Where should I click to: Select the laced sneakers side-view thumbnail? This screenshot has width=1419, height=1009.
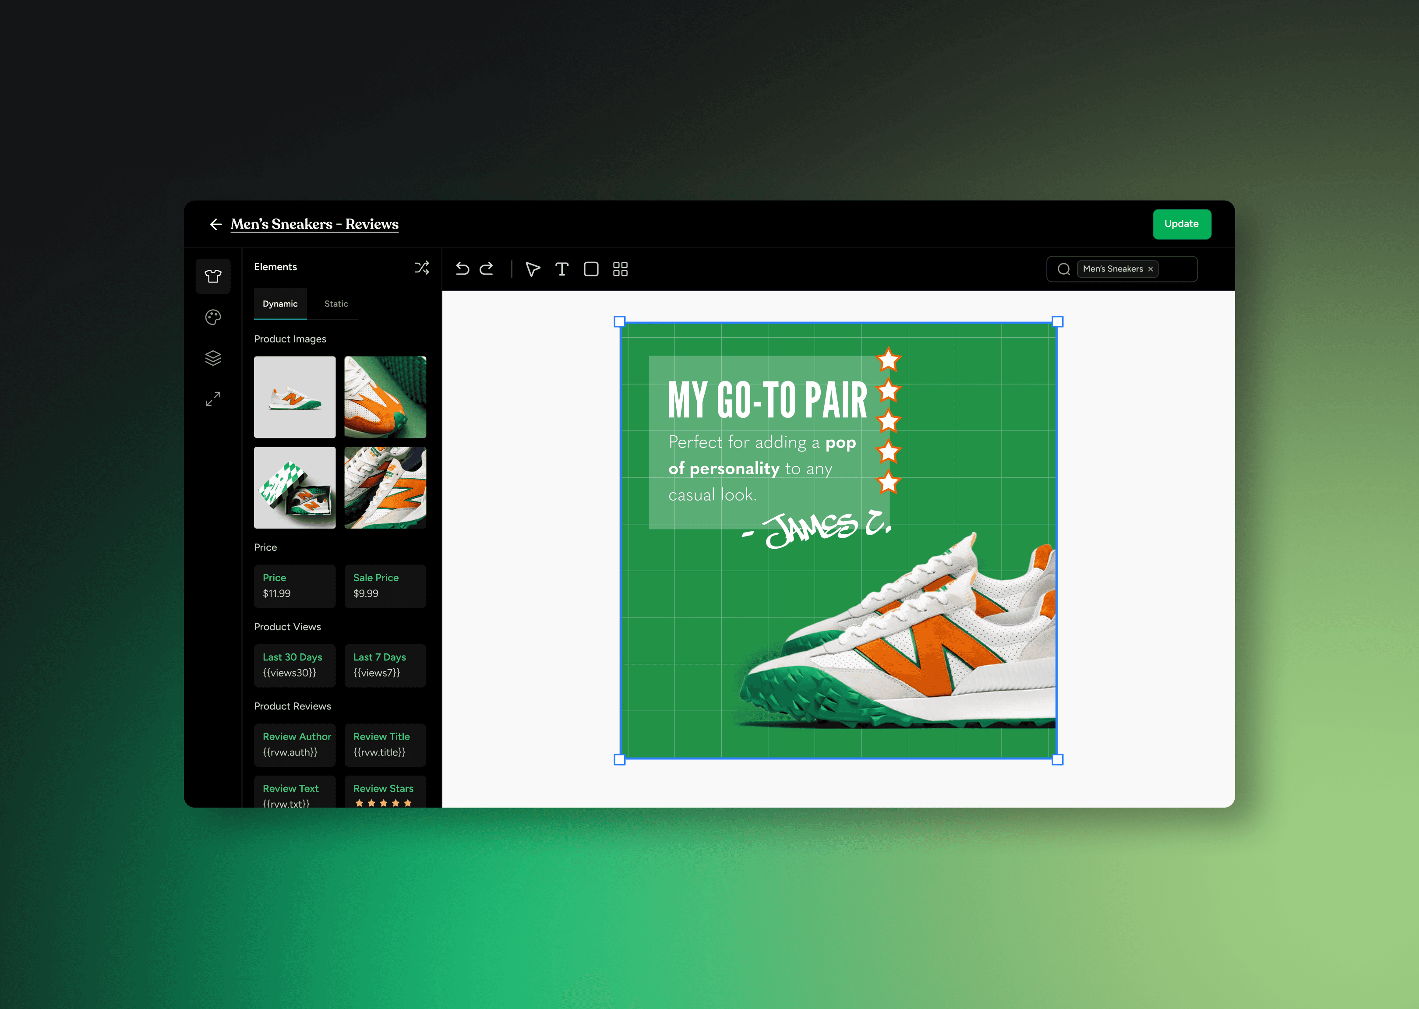pos(385,488)
